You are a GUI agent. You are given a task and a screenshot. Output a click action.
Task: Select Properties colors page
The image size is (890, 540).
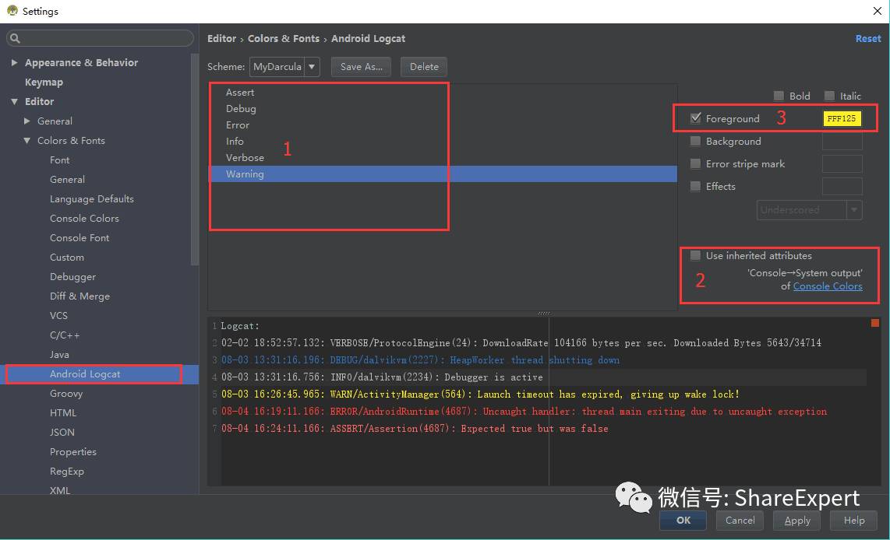click(73, 451)
